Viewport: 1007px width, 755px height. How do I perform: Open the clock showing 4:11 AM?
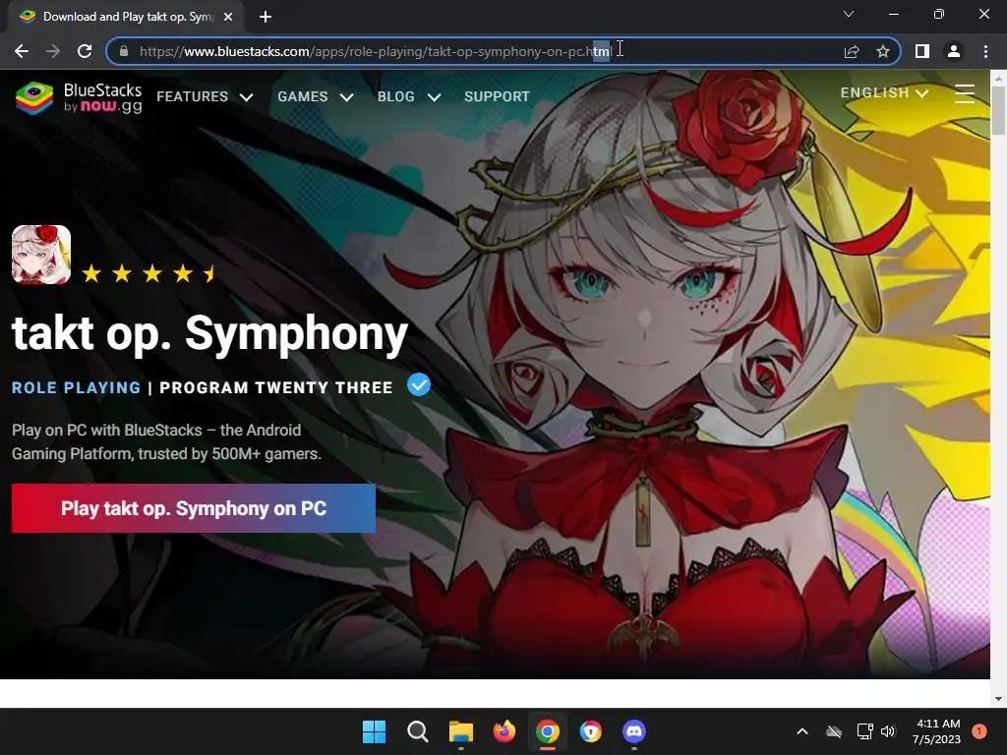(x=936, y=731)
